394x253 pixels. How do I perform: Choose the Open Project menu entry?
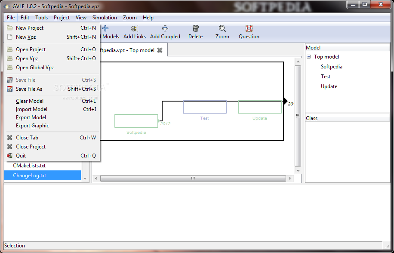click(52, 49)
